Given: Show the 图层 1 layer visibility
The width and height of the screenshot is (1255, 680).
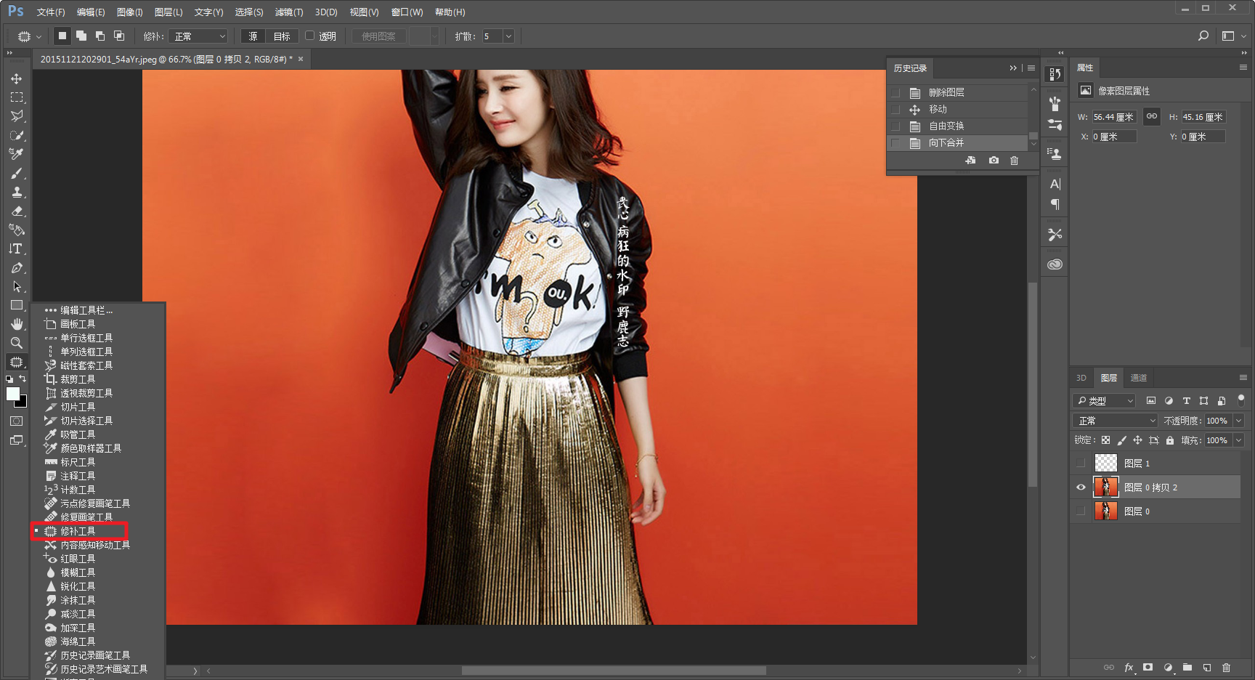Looking at the screenshot, I should [x=1081, y=463].
